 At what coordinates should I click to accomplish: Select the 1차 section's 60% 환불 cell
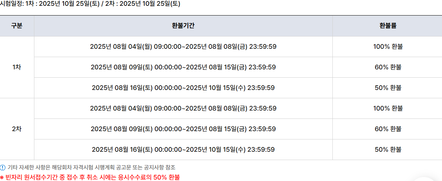tap(388, 67)
